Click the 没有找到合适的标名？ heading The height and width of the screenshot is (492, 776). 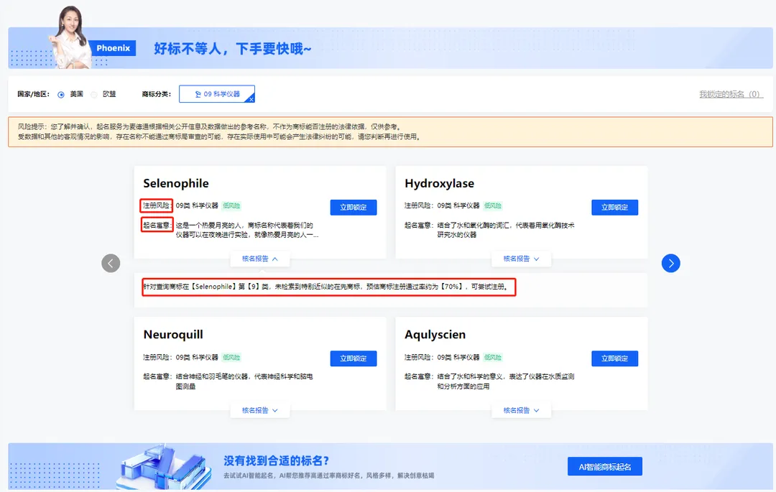coord(276,461)
